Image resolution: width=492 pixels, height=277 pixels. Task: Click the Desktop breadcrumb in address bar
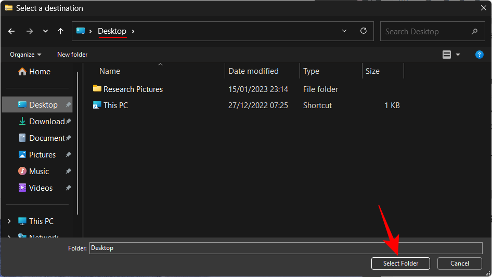tap(112, 31)
